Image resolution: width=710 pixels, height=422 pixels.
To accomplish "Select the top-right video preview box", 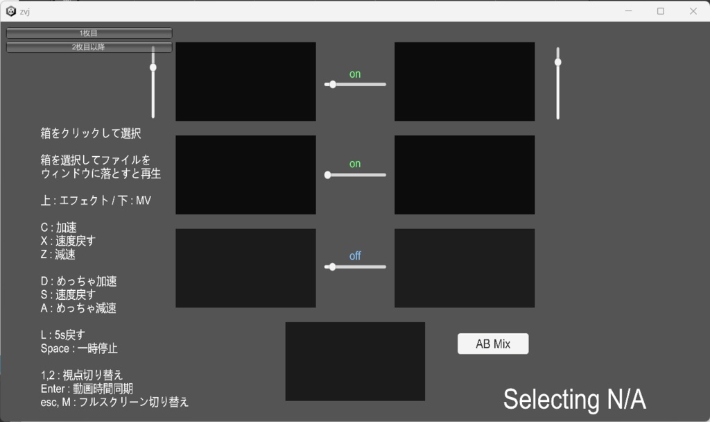I will pyautogui.click(x=465, y=81).
